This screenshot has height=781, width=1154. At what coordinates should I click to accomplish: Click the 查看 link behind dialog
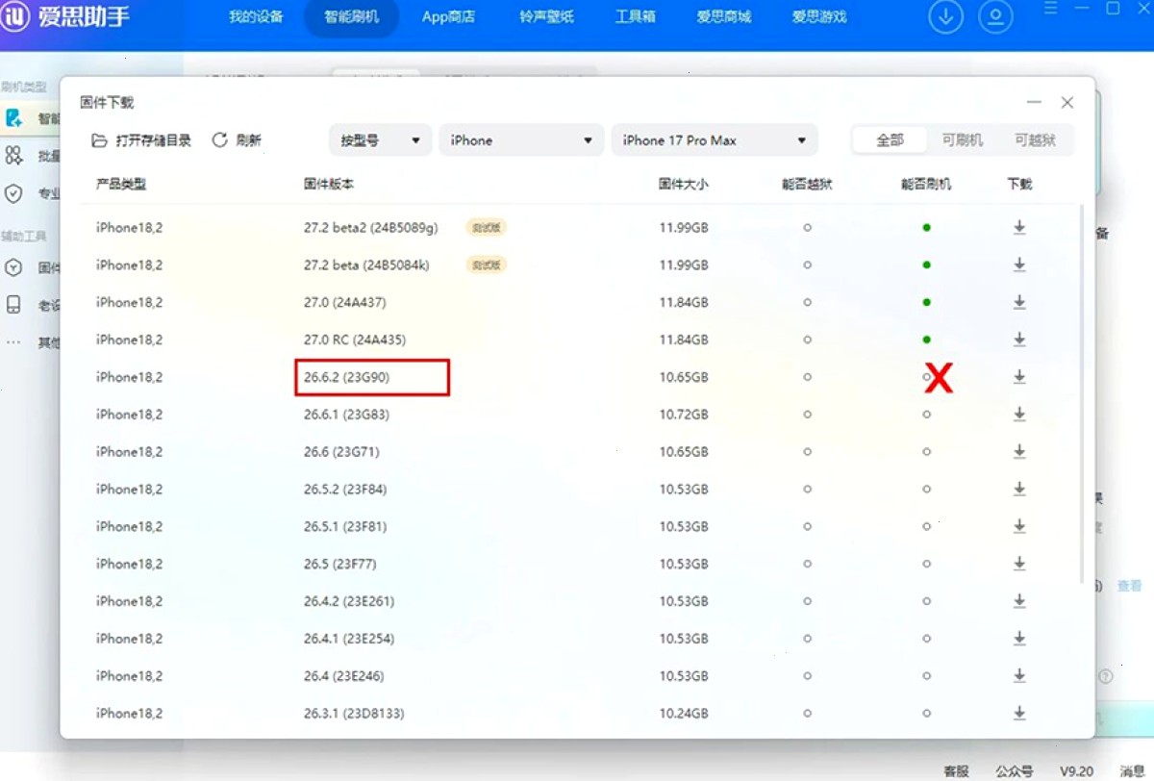[x=1130, y=586]
